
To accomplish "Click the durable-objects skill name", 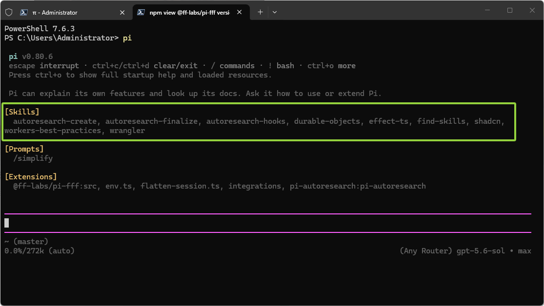I will (x=327, y=121).
